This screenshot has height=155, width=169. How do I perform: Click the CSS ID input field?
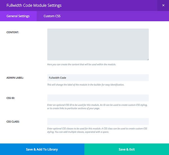coord(98,98)
